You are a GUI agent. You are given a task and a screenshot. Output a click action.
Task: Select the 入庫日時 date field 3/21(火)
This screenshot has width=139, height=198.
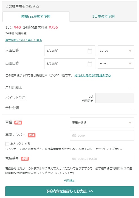(70, 51)
